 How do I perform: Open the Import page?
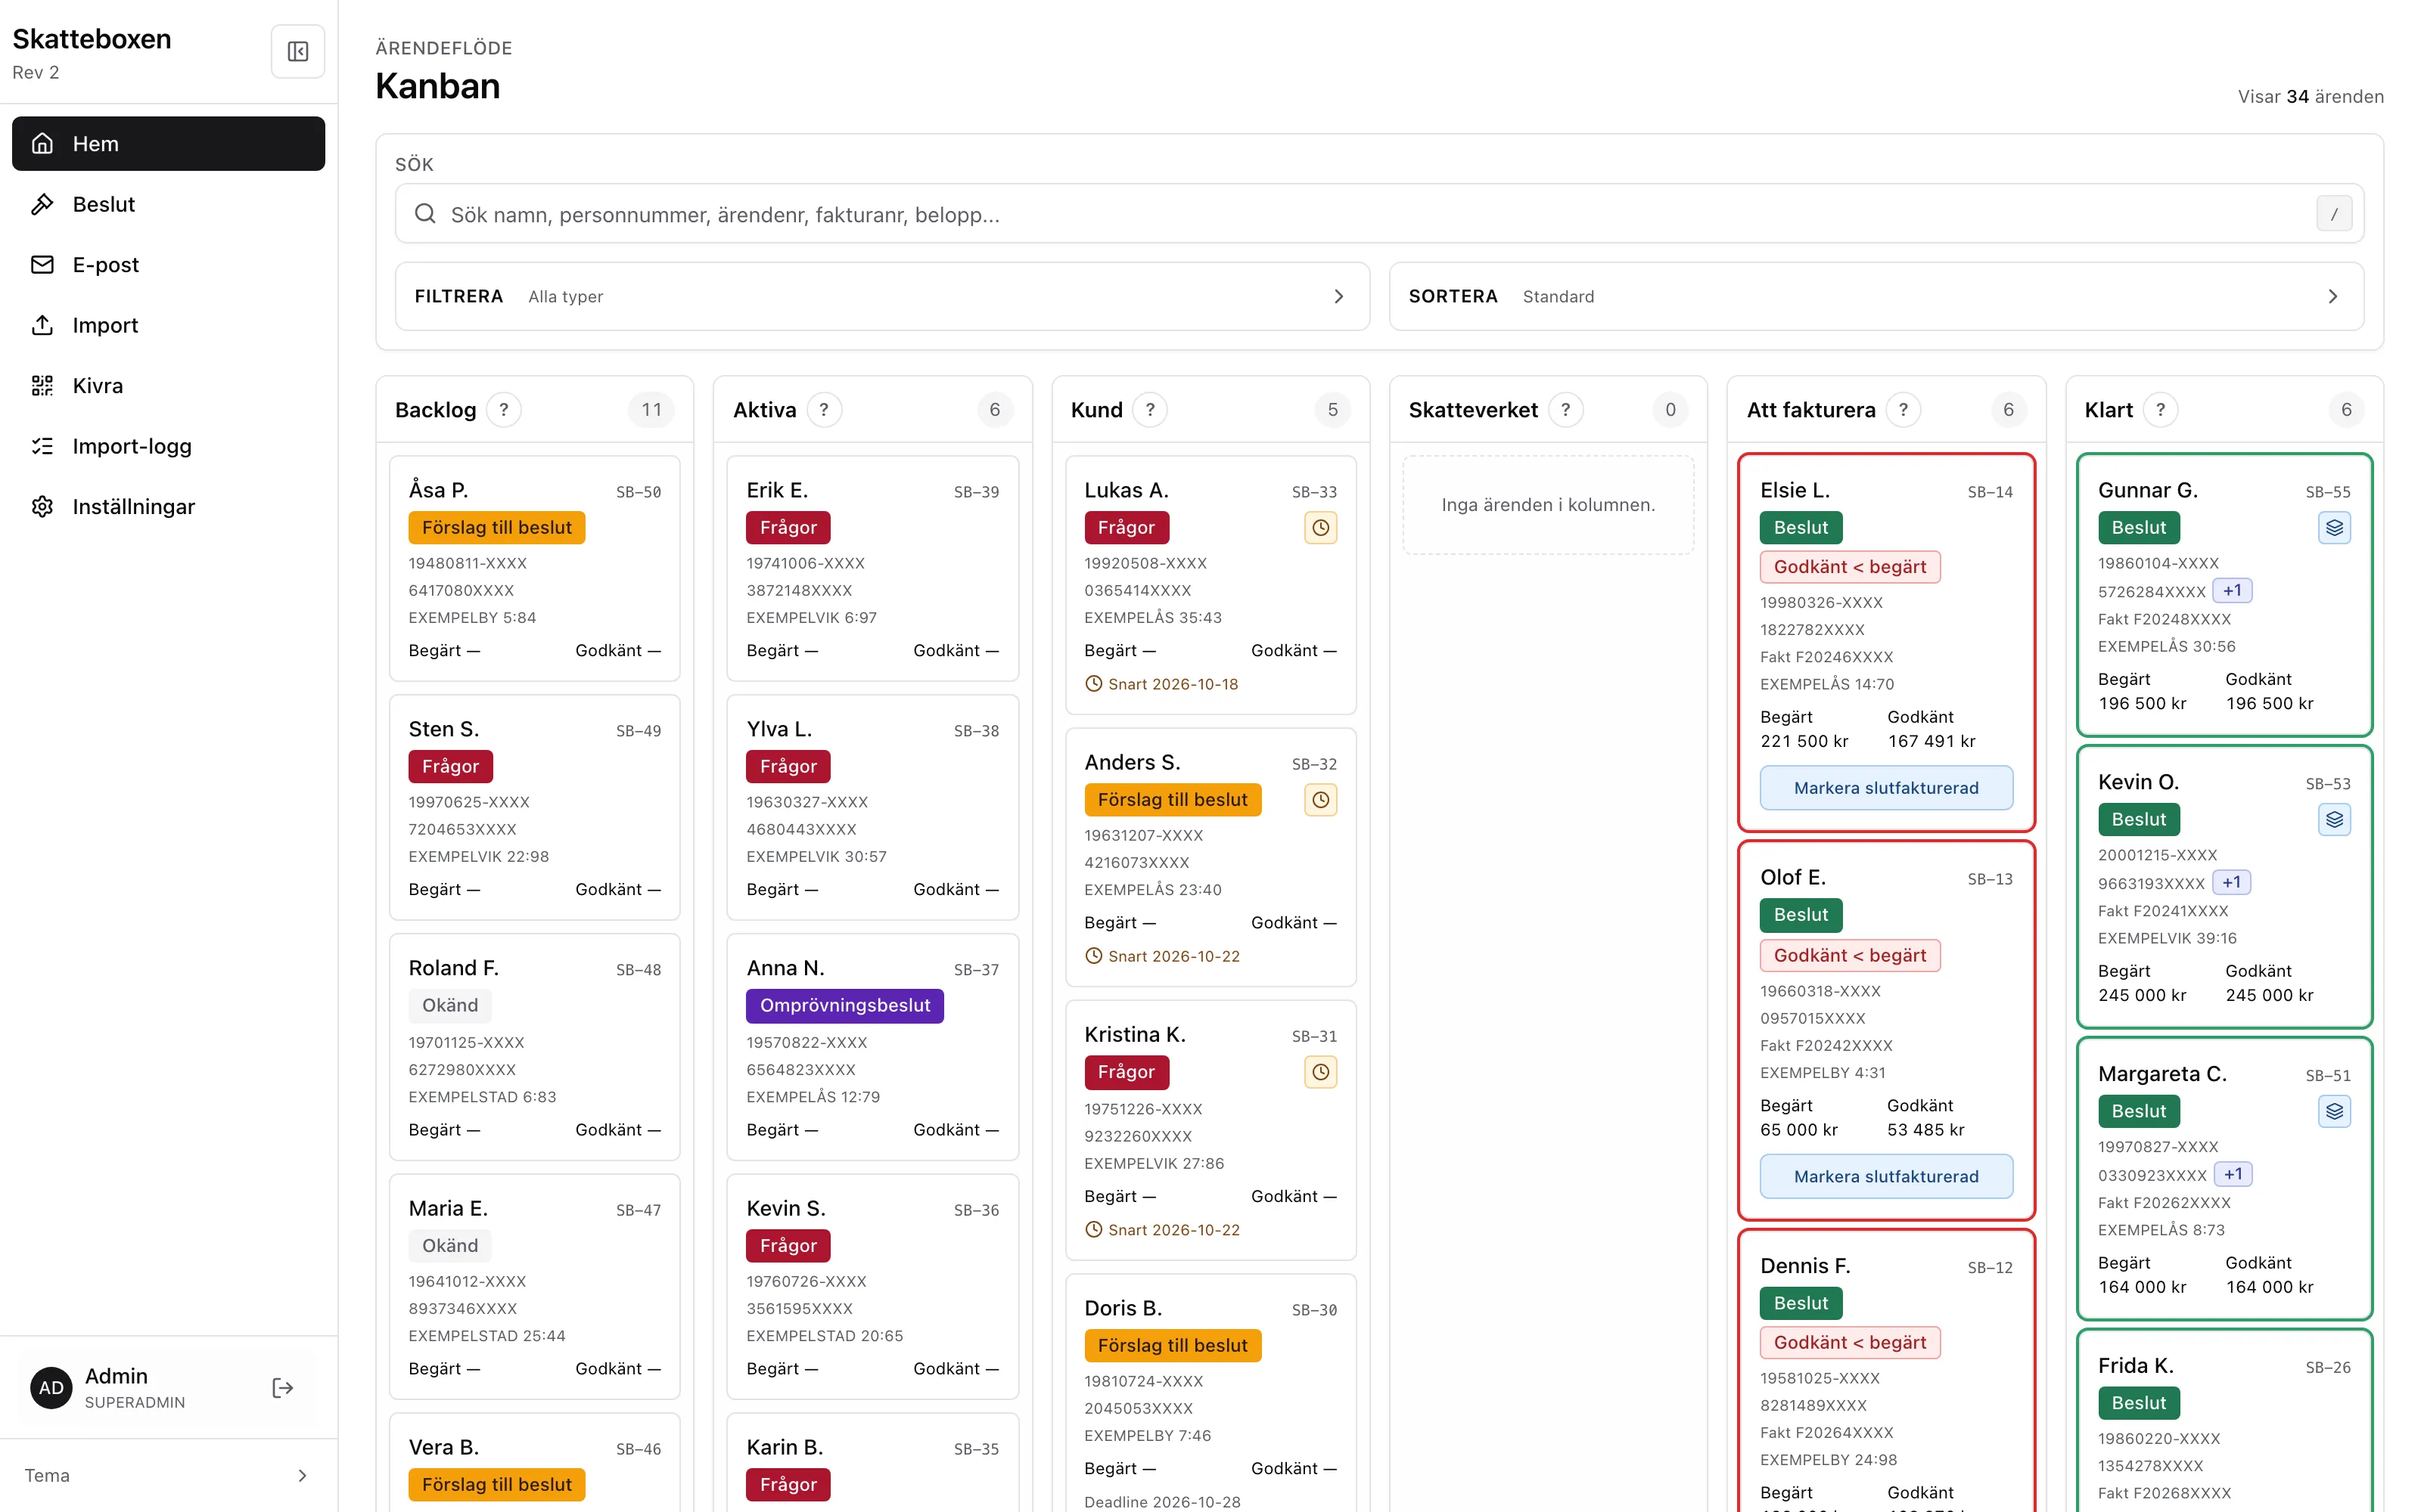(x=168, y=325)
